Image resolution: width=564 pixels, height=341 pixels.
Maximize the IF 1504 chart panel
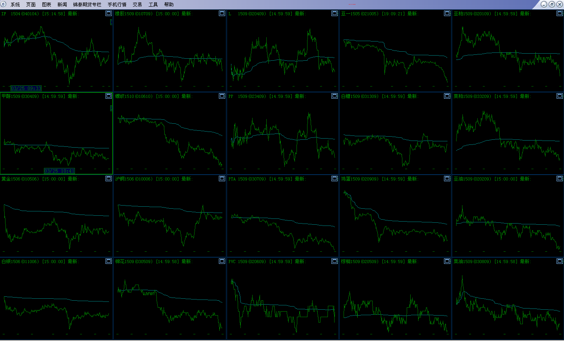[109, 13]
